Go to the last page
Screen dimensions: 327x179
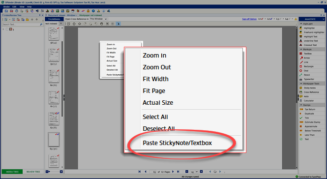pos(178,172)
